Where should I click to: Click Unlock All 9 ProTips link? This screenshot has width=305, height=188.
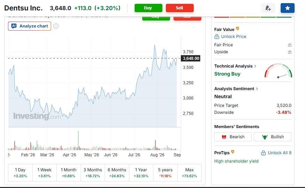280,153
